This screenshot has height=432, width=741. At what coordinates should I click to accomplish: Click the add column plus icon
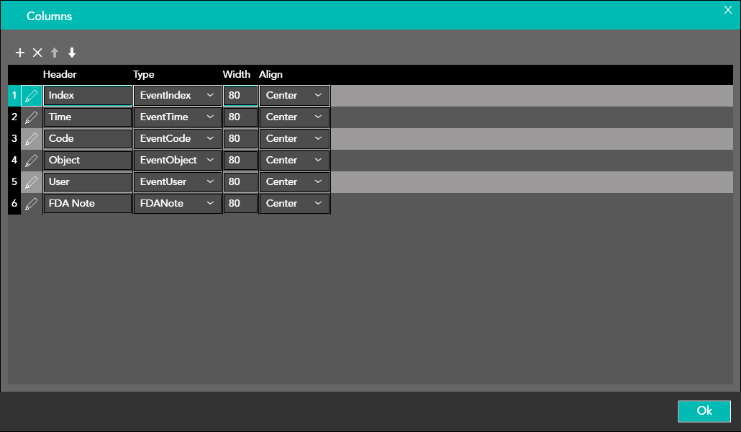click(x=20, y=53)
